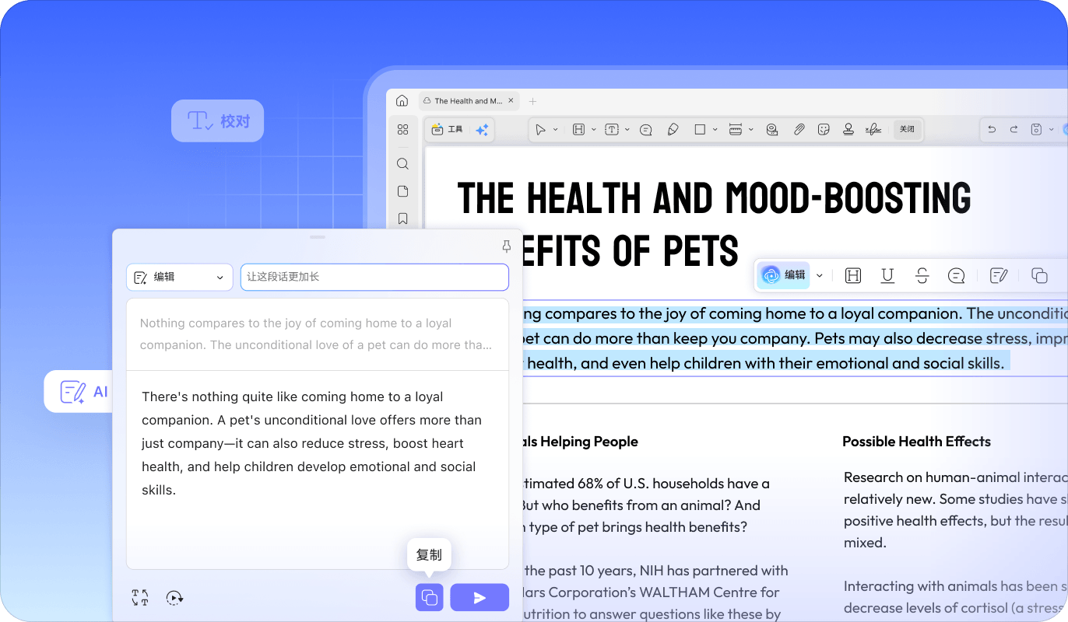Open a new tab with the plus button
Screen dimensions: 1068x622
[x=533, y=101]
